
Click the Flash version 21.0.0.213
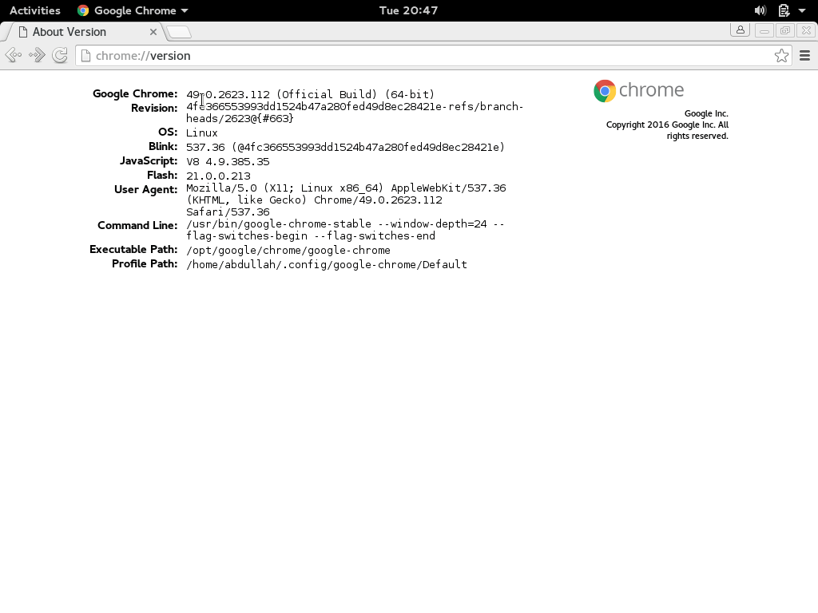coord(218,176)
